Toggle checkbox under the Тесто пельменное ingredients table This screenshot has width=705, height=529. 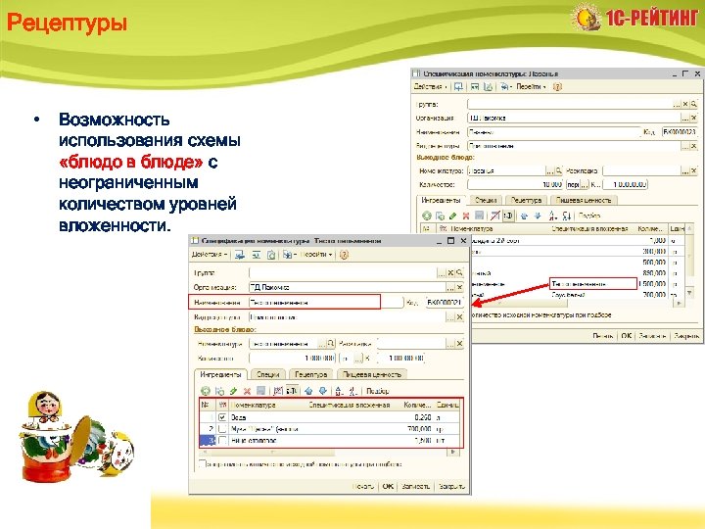pyautogui.click(x=203, y=463)
